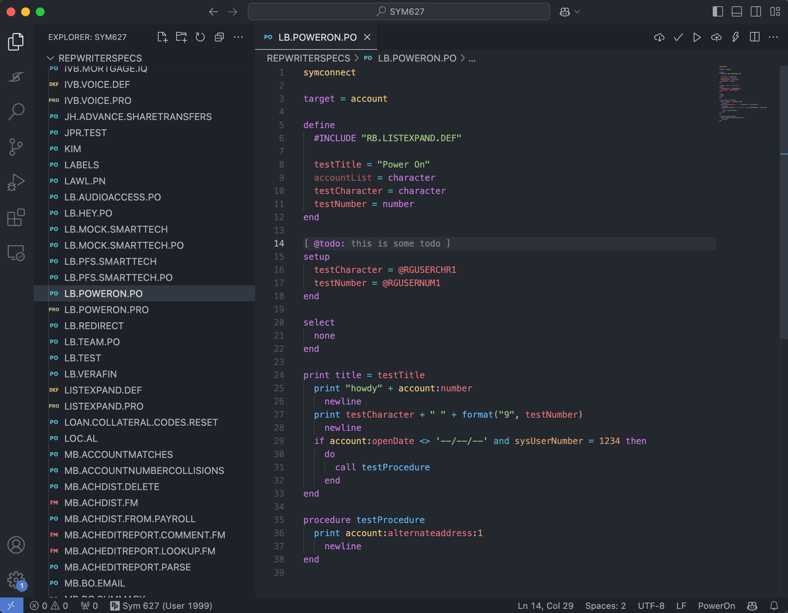Collapse the REPWRITERSPECS folder
This screenshot has height=613, width=788.
pos(50,58)
